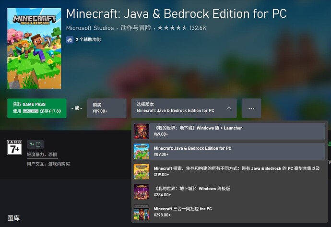
Task: Select Minecraft 三合一同捆包 for PC option
Action: [x=229, y=212]
